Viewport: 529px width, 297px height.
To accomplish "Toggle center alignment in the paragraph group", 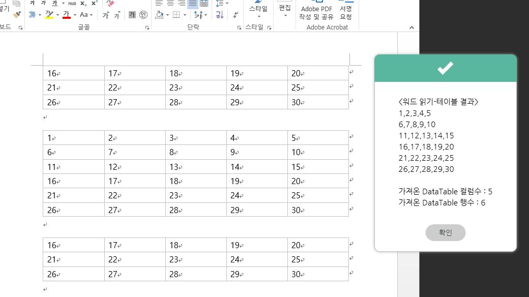I will coord(170,4).
